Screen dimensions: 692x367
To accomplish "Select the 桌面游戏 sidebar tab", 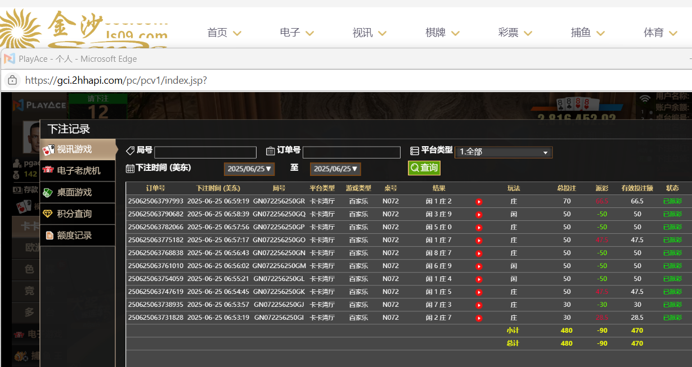I will click(74, 192).
